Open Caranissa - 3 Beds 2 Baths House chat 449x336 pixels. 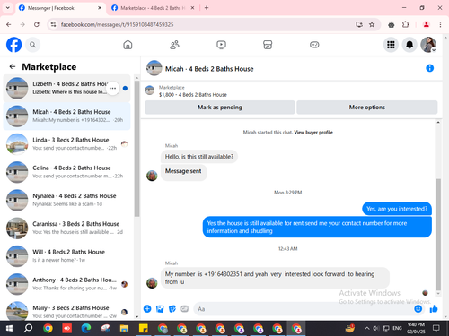tap(66, 228)
